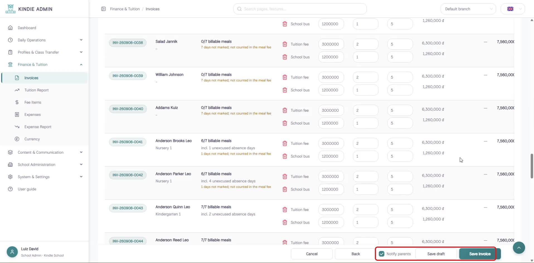Click invoice number INV-260908-0041
This screenshot has height=263, width=534.
[x=128, y=142]
